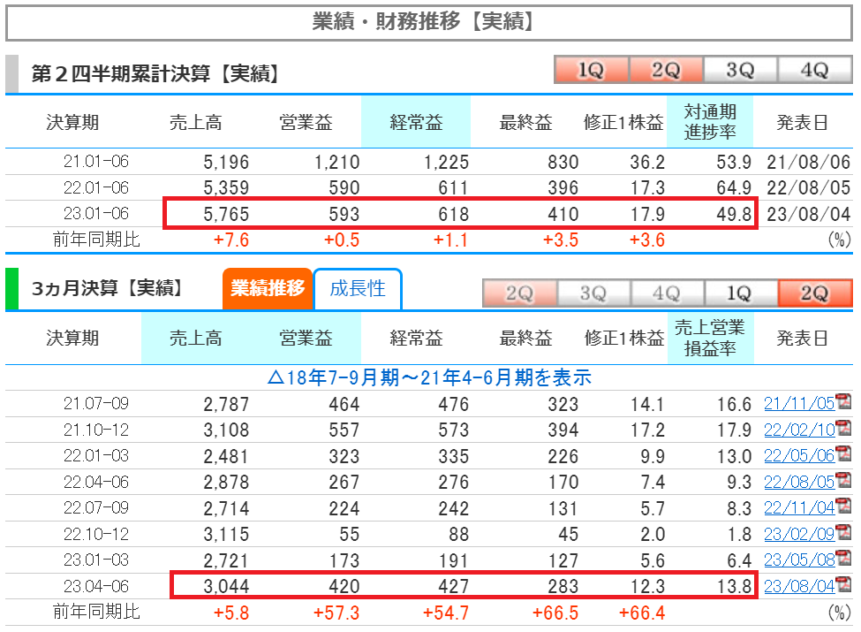Image resolution: width=861 pixels, height=632 pixels.
Task: Click 売上高 header in quarterly table
Action: [196, 338]
